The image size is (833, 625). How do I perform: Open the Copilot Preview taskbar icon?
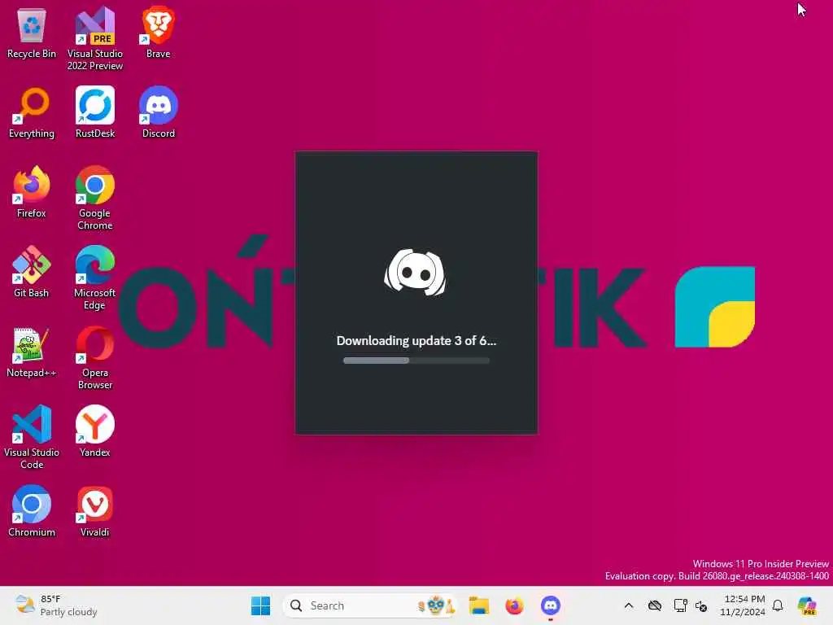(807, 605)
